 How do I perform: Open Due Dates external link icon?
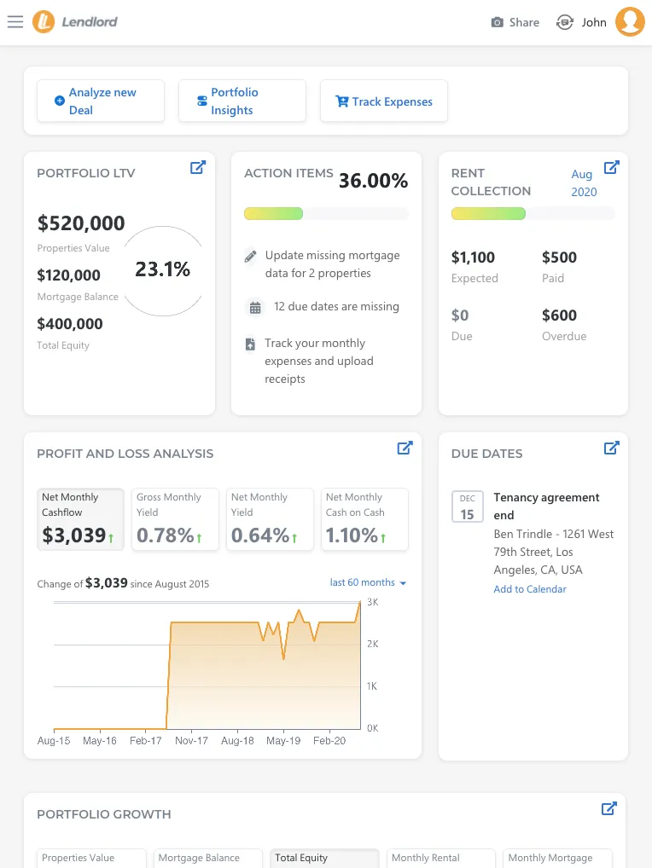pos(612,448)
